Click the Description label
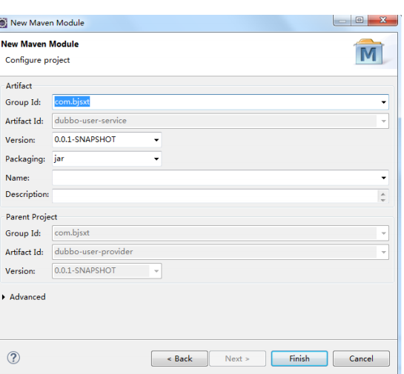 [27, 194]
